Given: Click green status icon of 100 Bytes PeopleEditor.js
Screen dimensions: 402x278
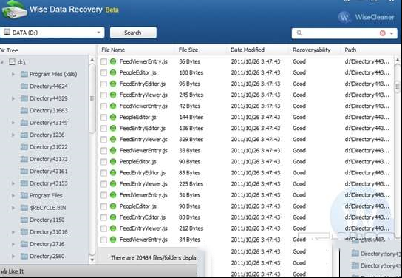Looking at the screenshot, I should [113, 72].
